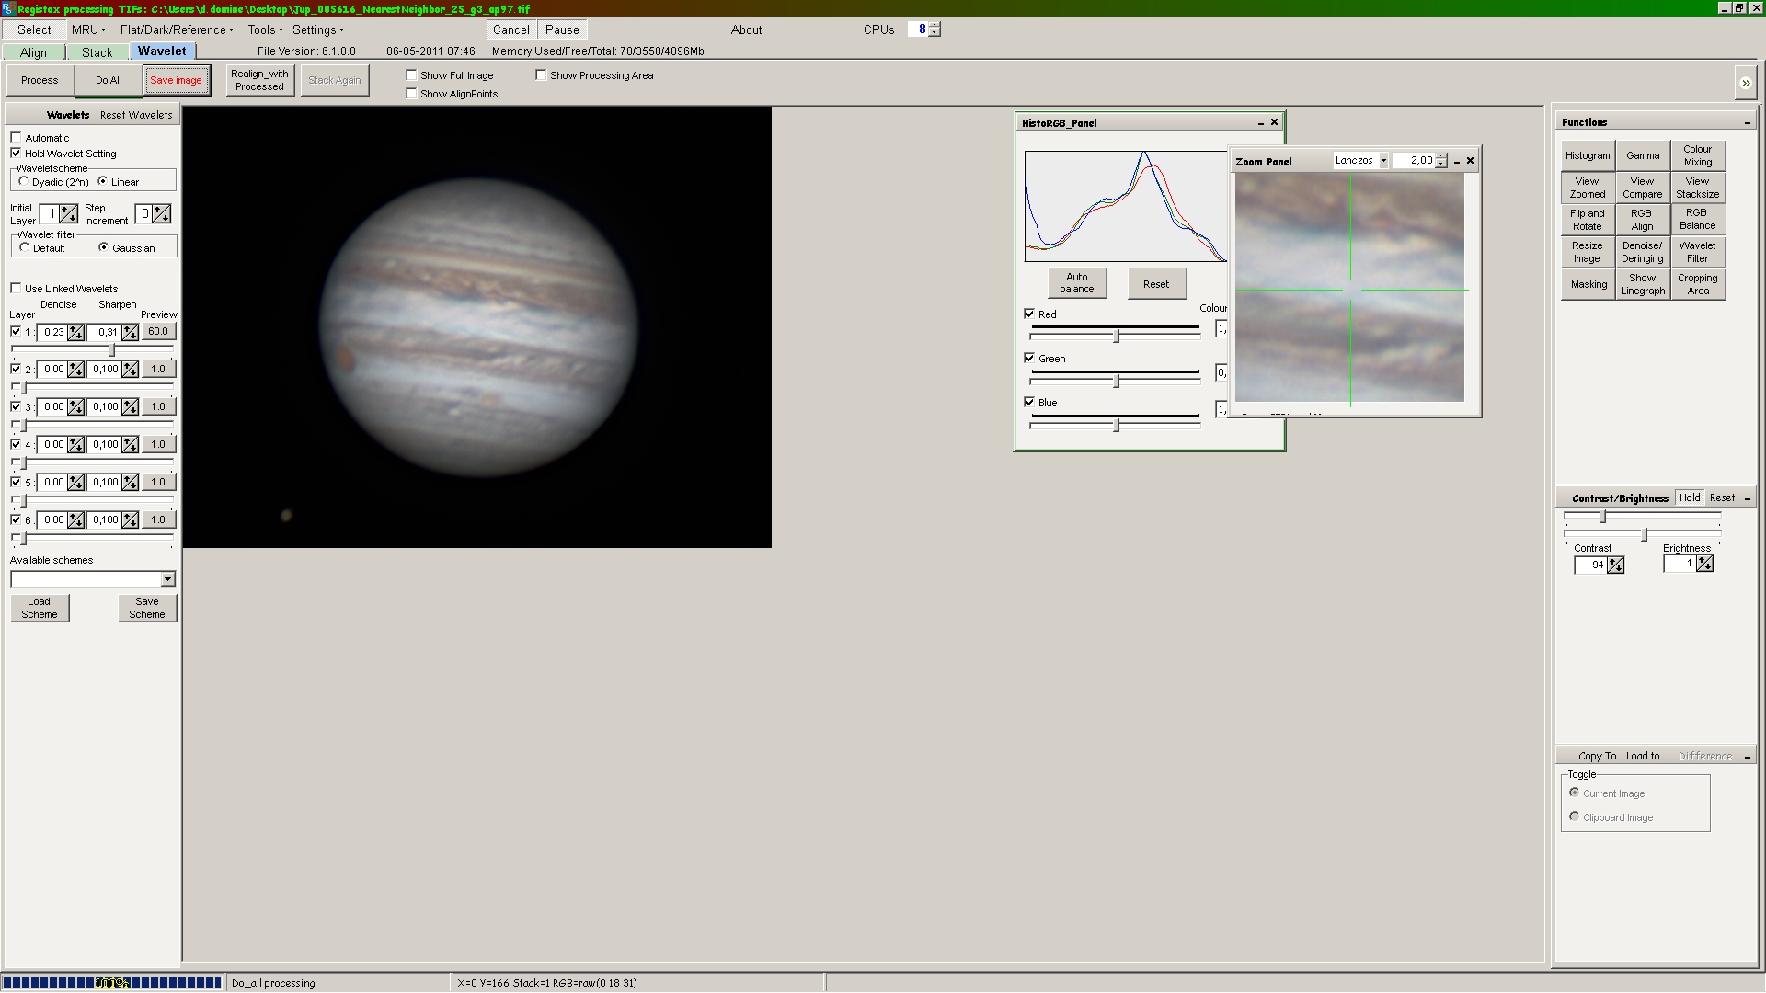This screenshot has width=1766, height=993.
Task: Click the Auto balance button
Action: tap(1076, 283)
